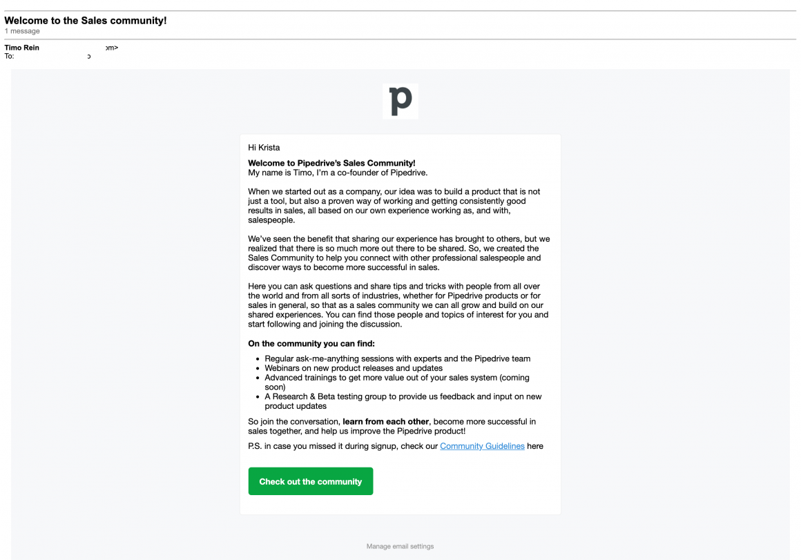Image resolution: width=801 pixels, height=560 pixels.
Task: Select the Research & Beta testing group bullet
Action: [402, 396]
